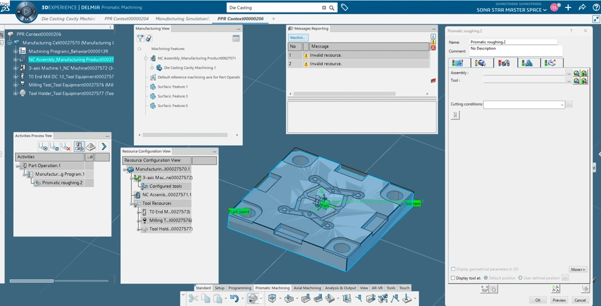
Task: Click the plus icon in the top bar
Action: pyautogui.click(x=568, y=8)
